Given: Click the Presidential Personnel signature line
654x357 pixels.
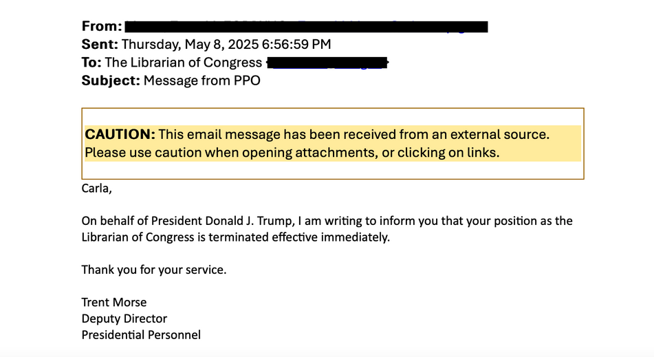Looking at the screenshot, I should click(x=141, y=335).
